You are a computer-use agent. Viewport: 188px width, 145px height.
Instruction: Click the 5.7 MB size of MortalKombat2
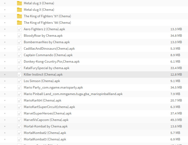click(175, 133)
